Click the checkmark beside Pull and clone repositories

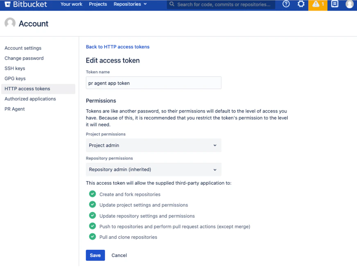coord(93,237)
